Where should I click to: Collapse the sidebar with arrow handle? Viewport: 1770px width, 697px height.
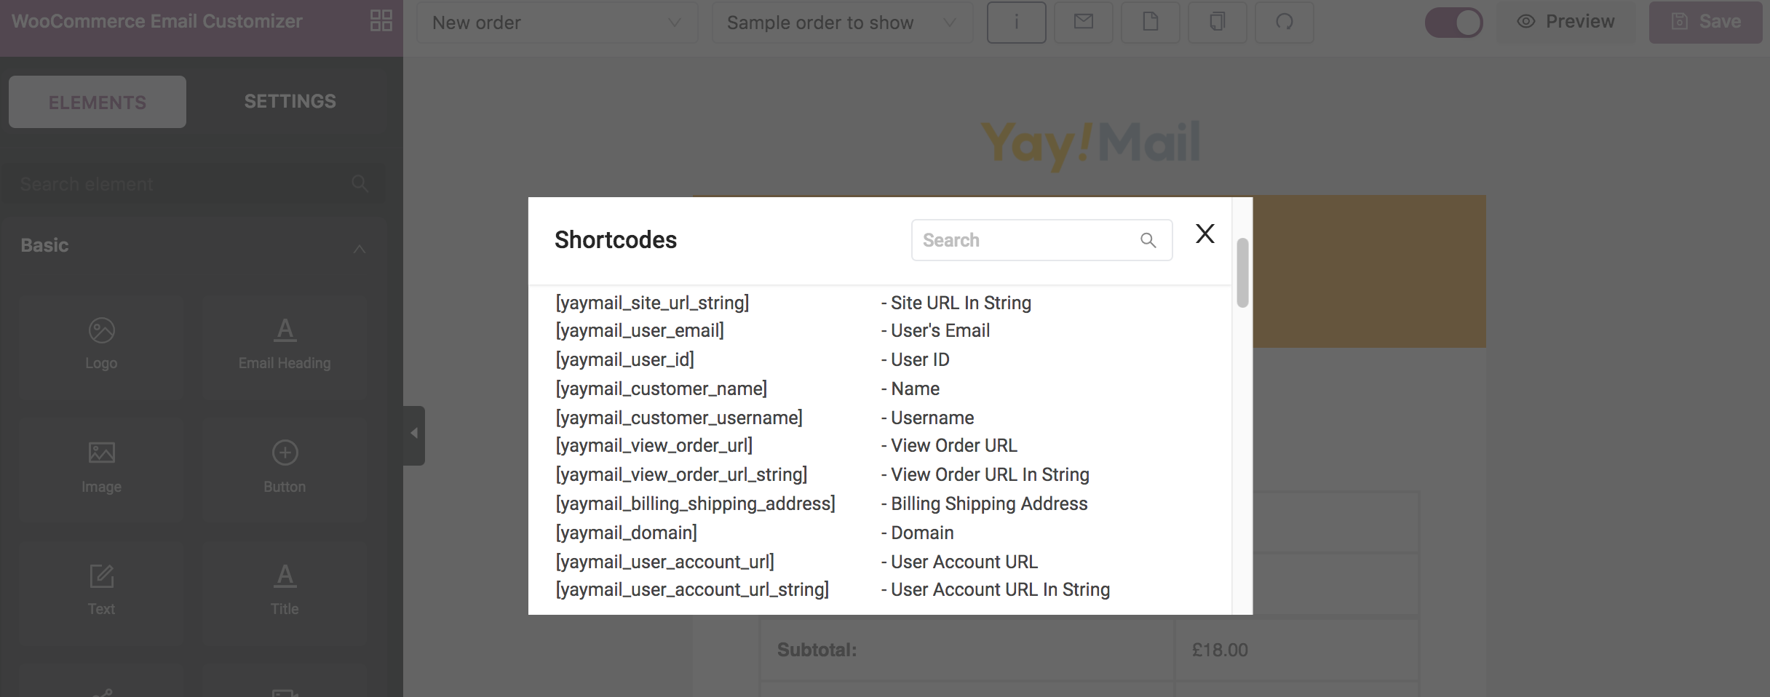414,434
